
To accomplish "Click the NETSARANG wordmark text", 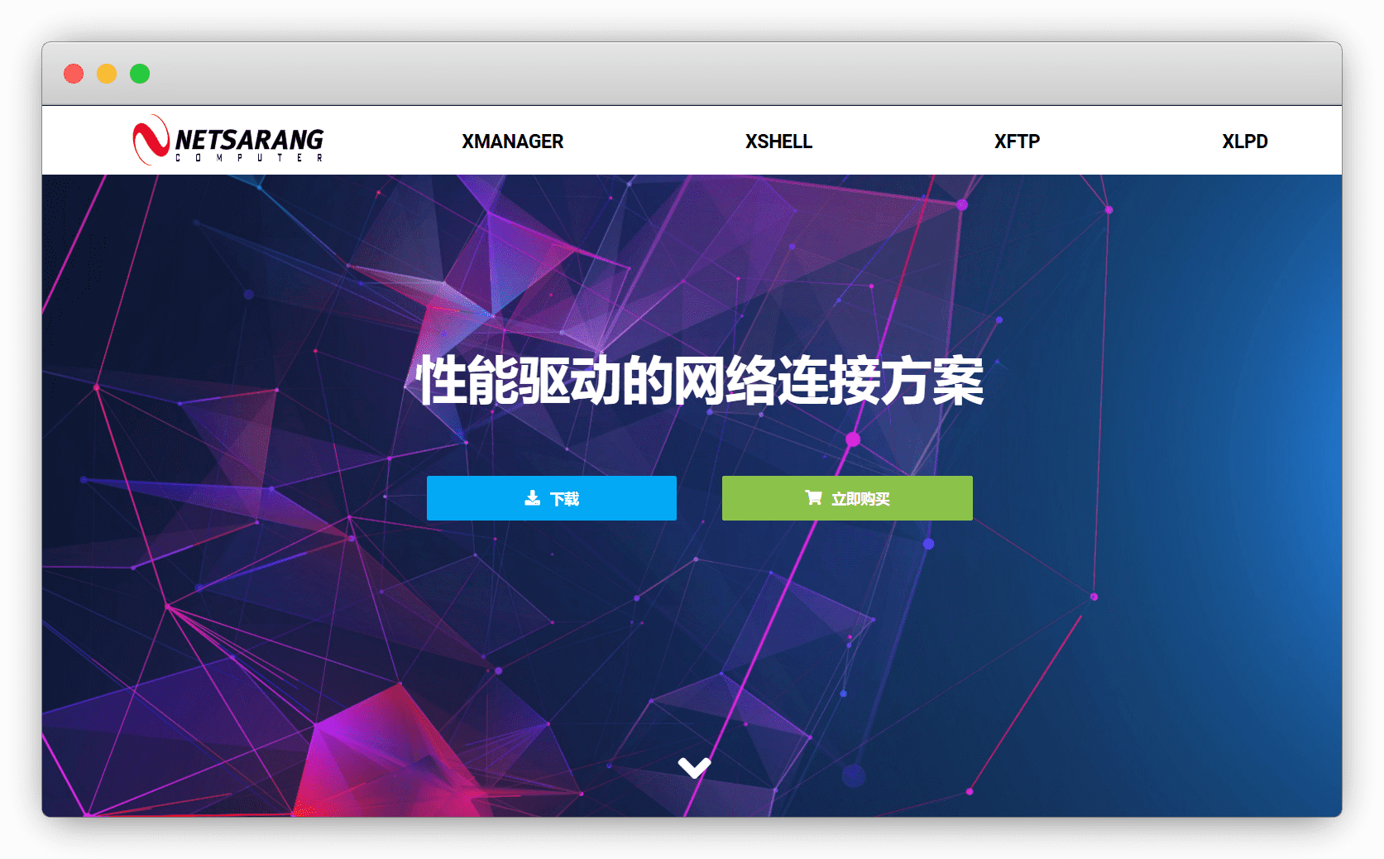I will pos(249,138).
